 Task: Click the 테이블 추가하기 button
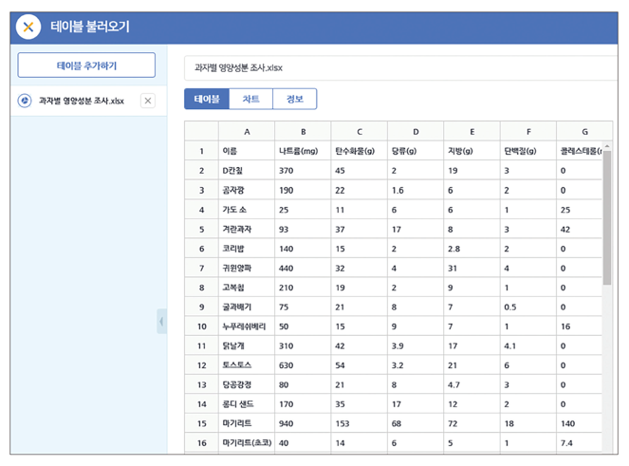(86, 65)
